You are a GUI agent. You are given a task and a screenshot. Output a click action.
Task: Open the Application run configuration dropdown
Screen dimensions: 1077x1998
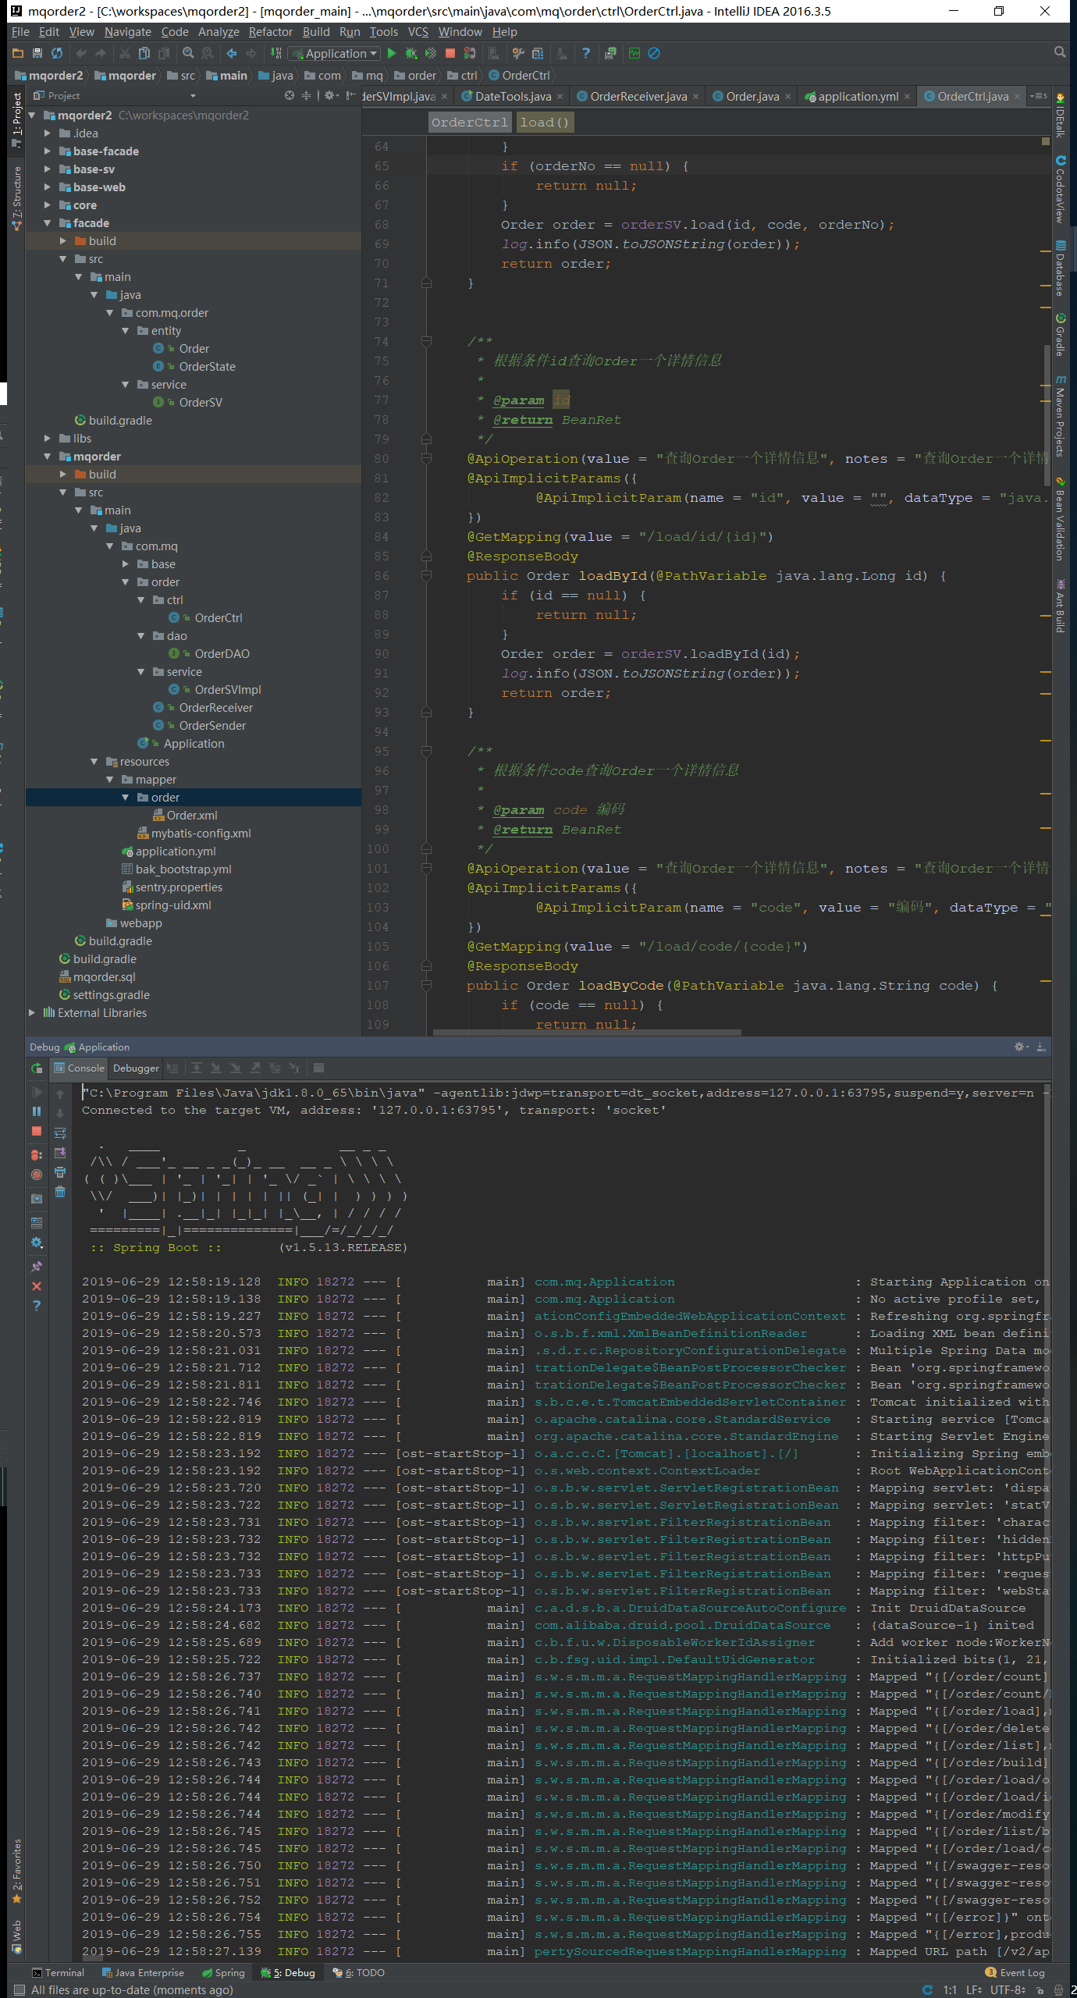point(335,53)
